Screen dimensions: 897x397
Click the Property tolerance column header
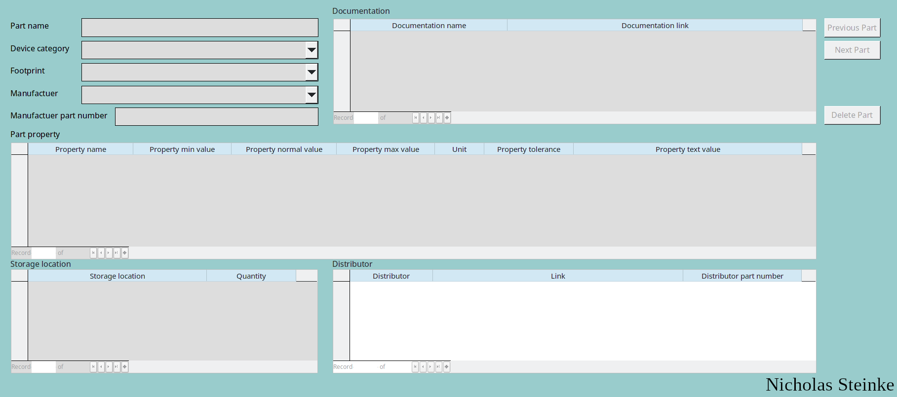point(528,149)
